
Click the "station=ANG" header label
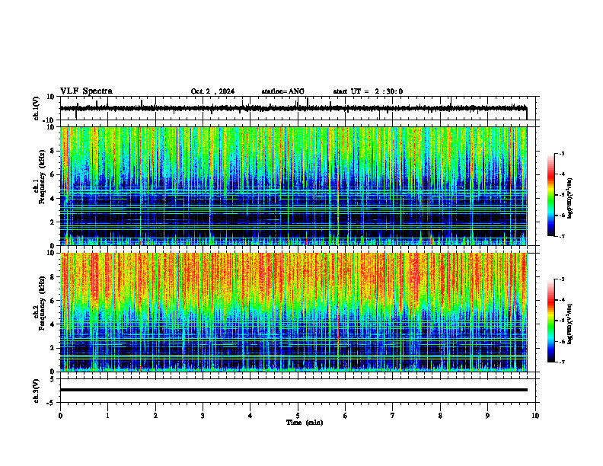(x=282, y=91)
